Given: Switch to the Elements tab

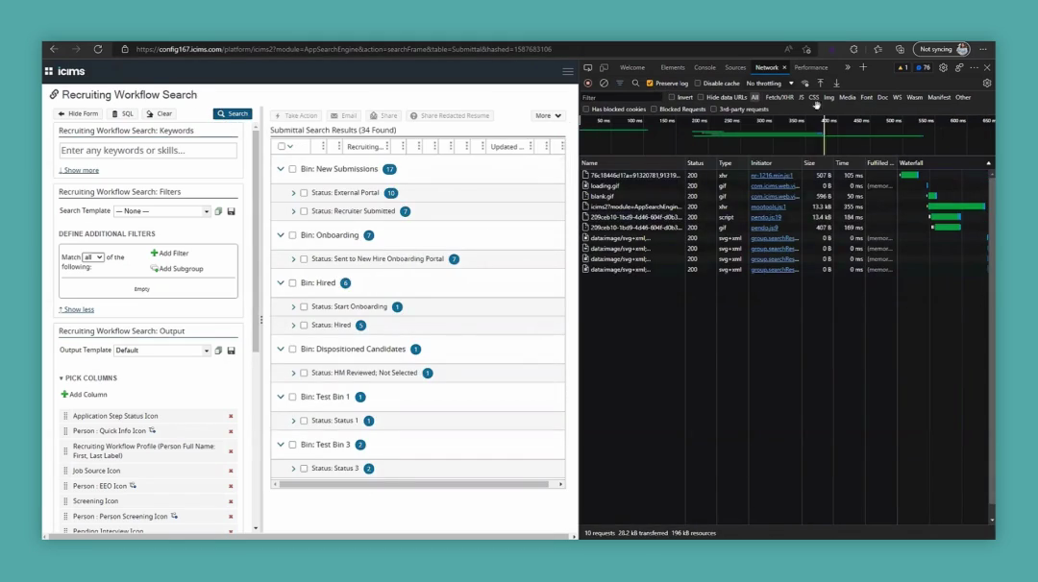Looking at the screenshot, I should [673, 67].
